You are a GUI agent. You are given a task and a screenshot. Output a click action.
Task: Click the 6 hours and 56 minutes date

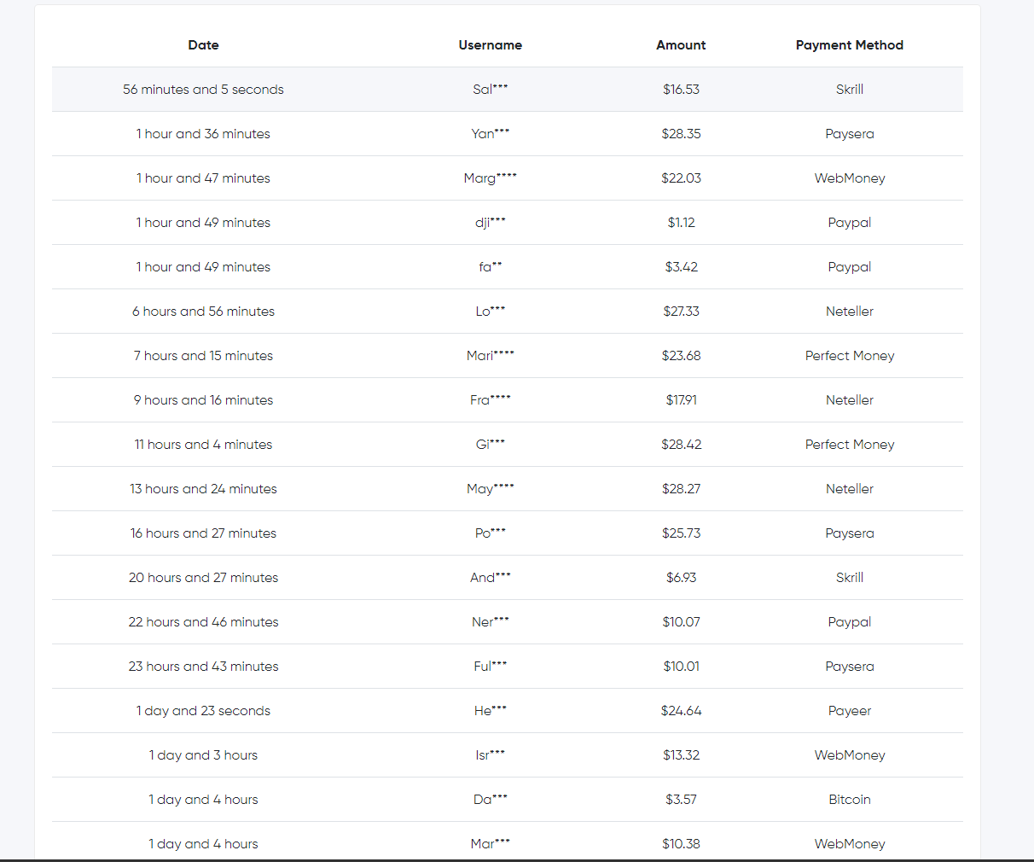[x=203, y=312]
